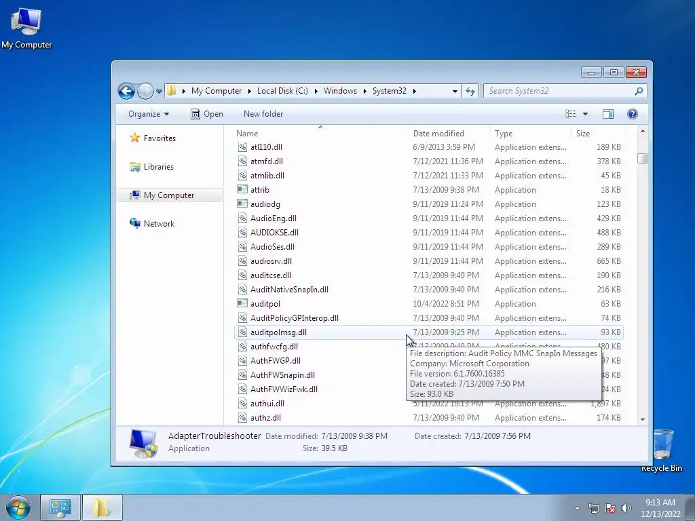Click the taskbar clock showing 9:13 AM
This screenshot has height=521, width=695.
(660, 508)
